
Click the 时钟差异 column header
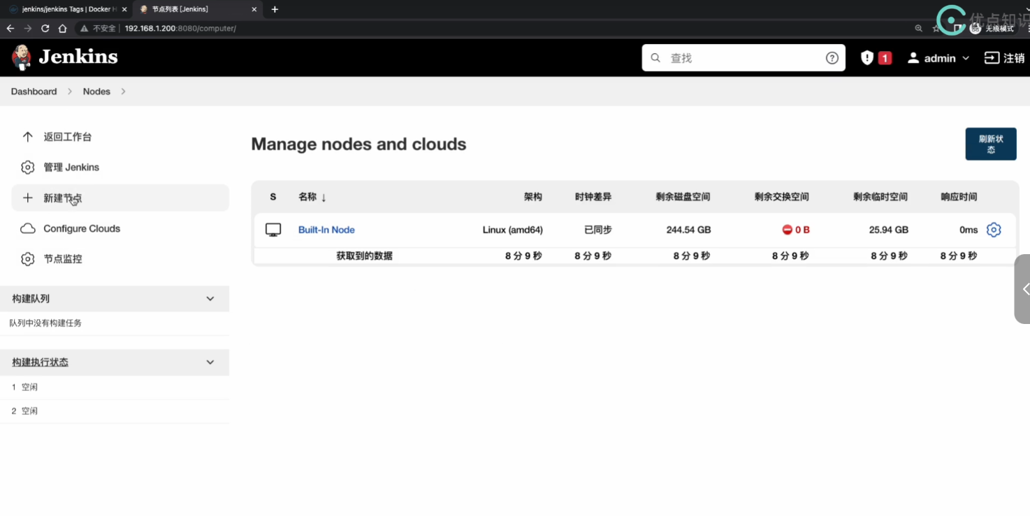tap(593, 197)
